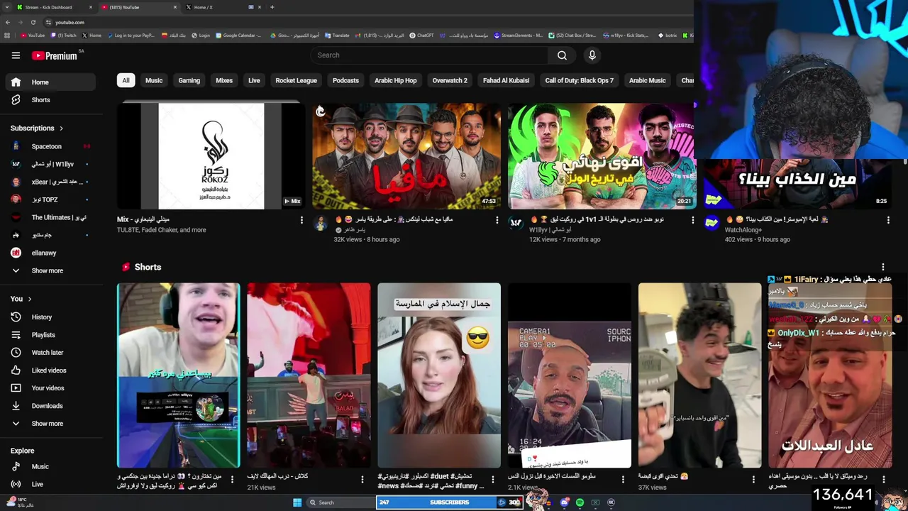Open the ROKOZ Mix thumbnail
The height and width of the screenshot is (511, 908).
[x=211, y=156]
